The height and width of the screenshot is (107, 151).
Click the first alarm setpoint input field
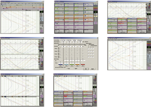[64, 42]
